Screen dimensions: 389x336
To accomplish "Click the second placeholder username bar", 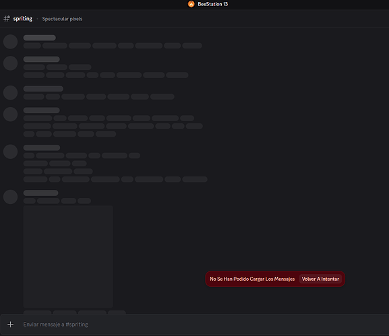I will 41,59.
